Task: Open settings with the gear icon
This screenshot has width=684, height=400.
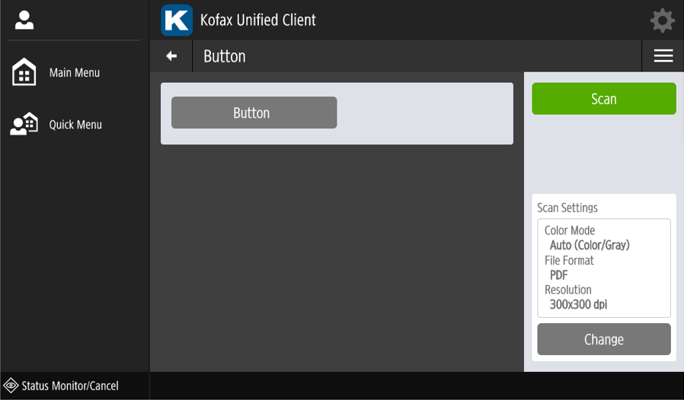Action: 662,21
